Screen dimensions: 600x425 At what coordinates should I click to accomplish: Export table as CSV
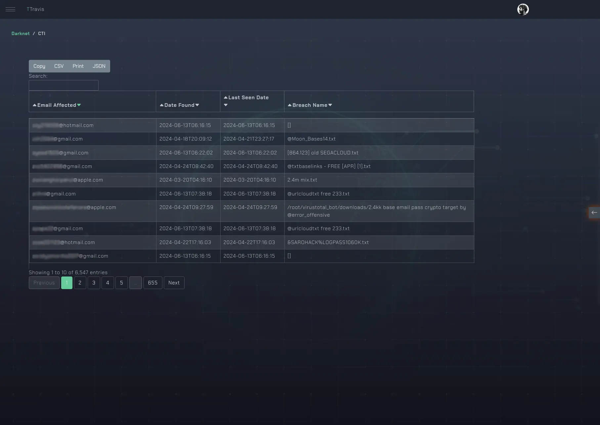pos(59,66)
